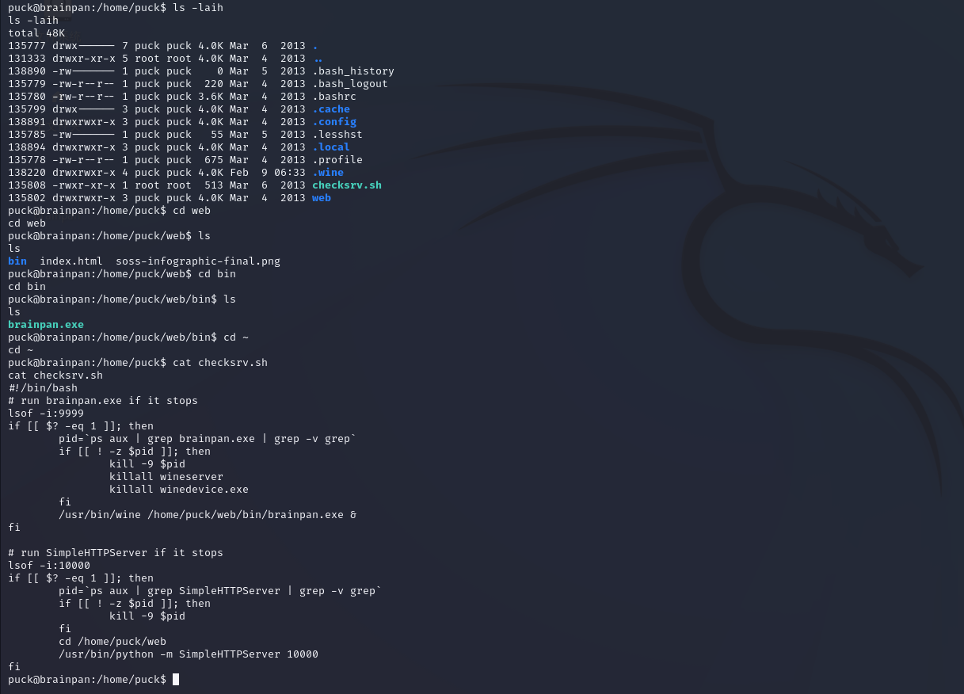This screenshot has height=694, width=964.
Task: Click the 'killall winedevice.exe' line
Action: coord(179,490)
